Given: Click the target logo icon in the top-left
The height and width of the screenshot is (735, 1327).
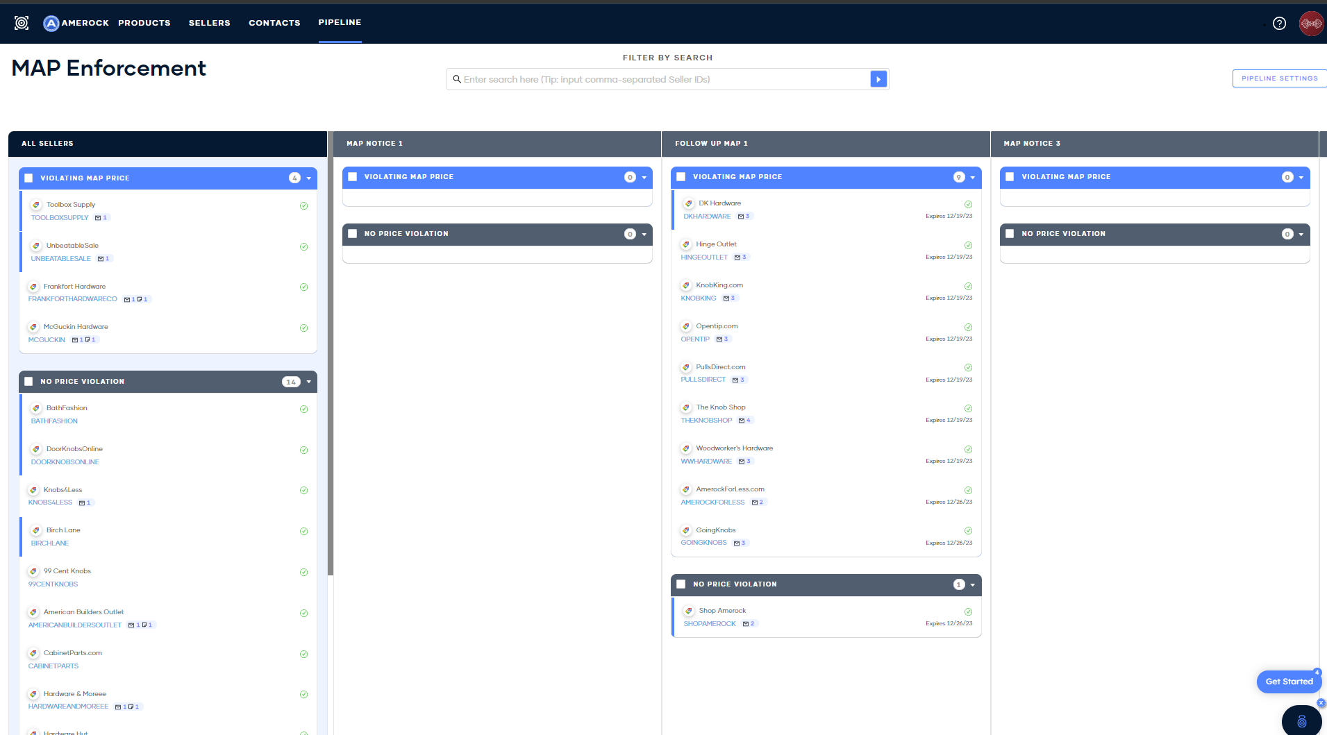Looking at the screenshot, I should 22,23.
